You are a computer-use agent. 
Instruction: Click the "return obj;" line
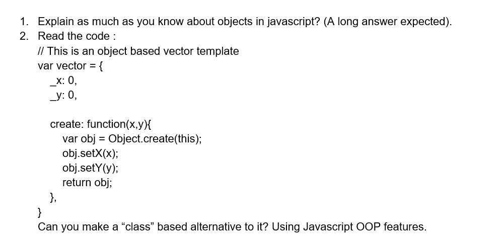point(87,183)
